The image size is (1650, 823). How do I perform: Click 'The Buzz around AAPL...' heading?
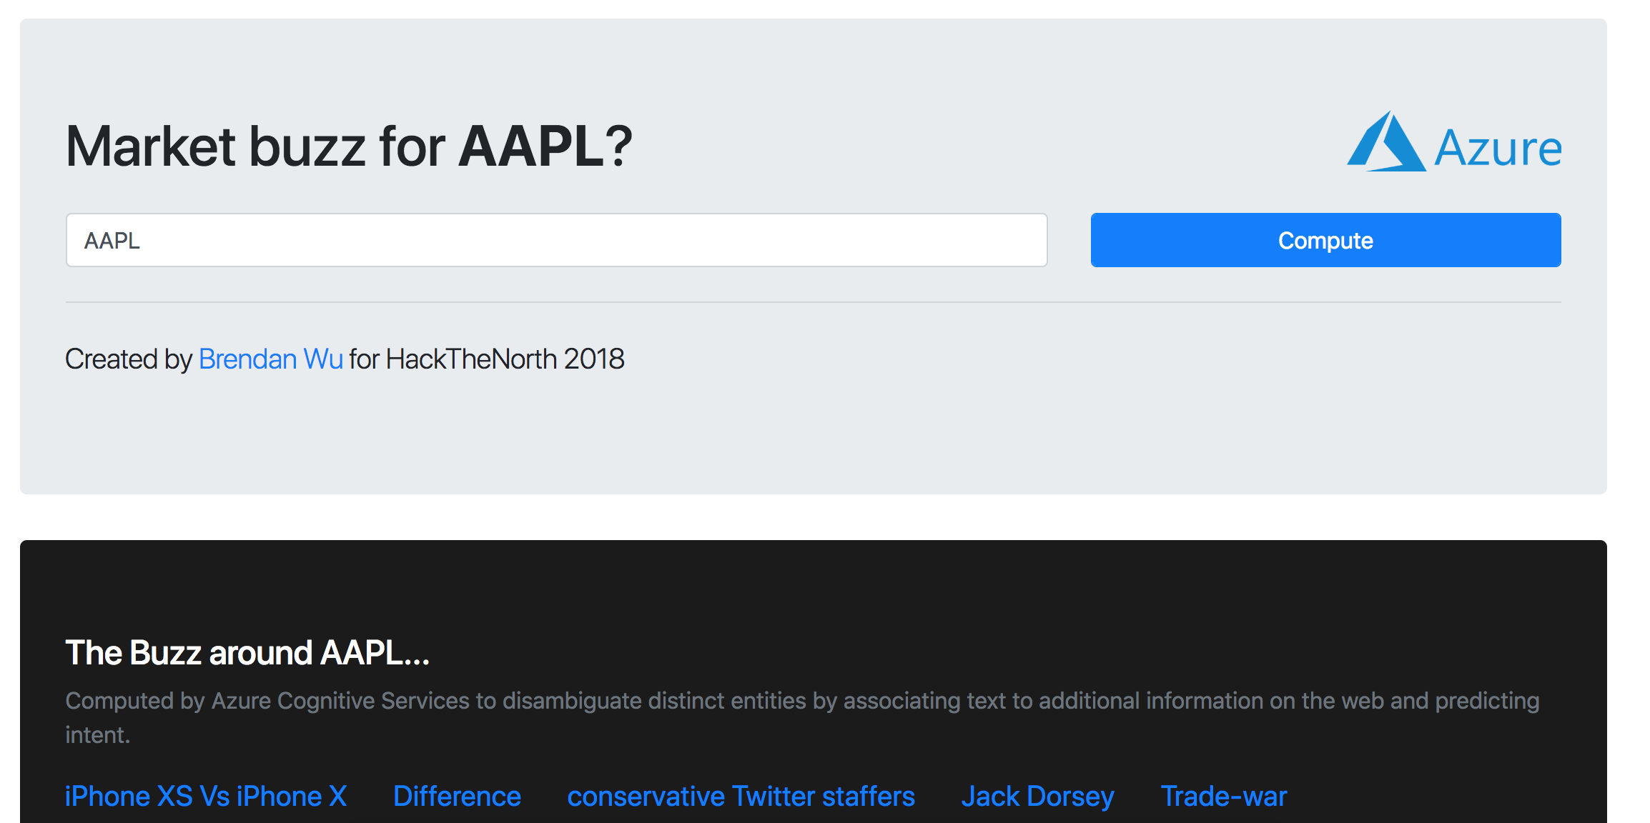point(247,652)
